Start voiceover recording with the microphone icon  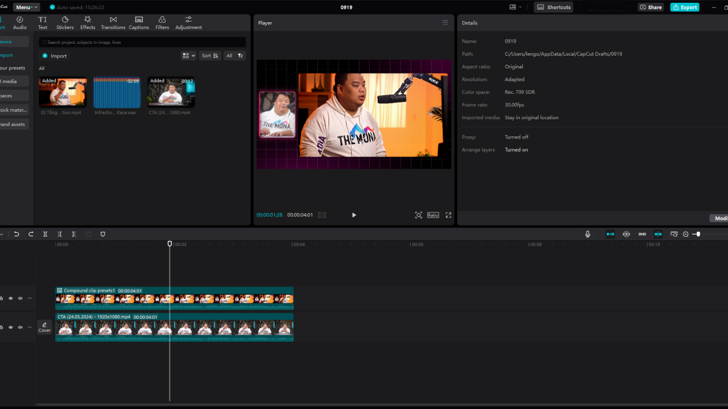coord(588,234)
